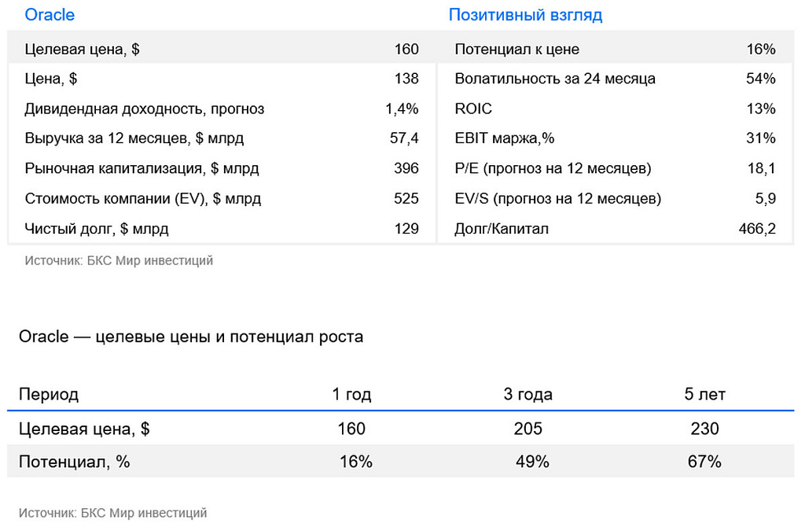The image size is (805, 527).
Task: Click the EBIT маржа value 31%
Action: point(761,138)
